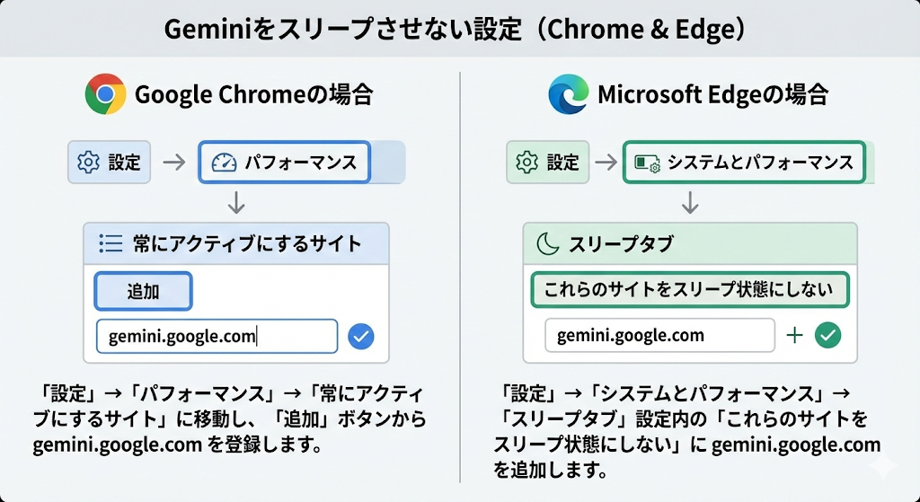The width and height of the screenshot is (920, 502).
Task: Click the Google Chrome logo icon
Action: coord(105,94)
